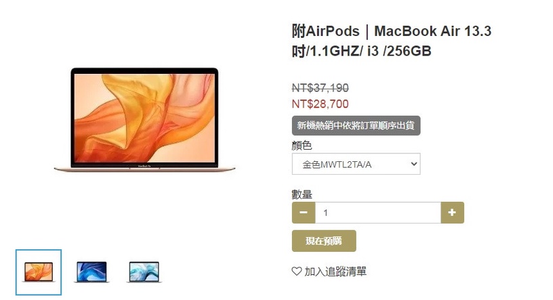Click the 數量 quantity label

(302, 194)
